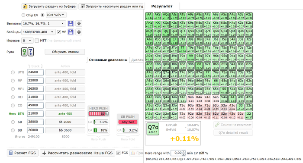Viewport: 303px width, 163px height.
Task: Toggle the FGS checkbox
Action: coord(119,153)
